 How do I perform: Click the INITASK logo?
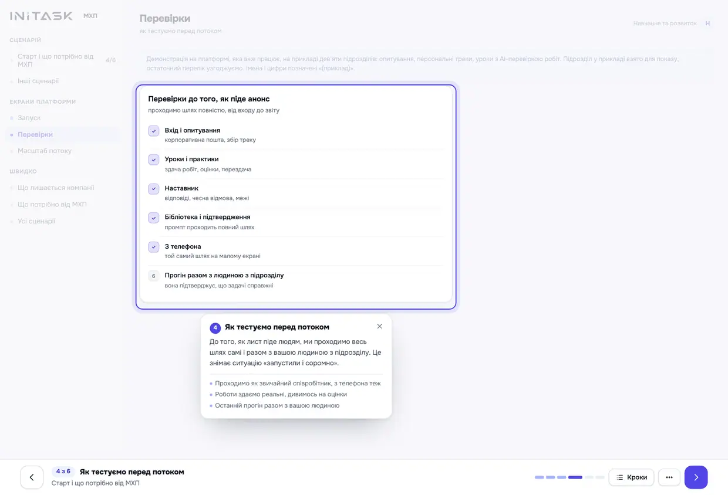click(x=41, y=16)
